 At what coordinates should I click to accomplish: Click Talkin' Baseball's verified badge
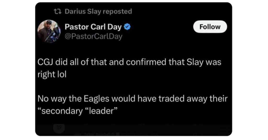point(113,134)
